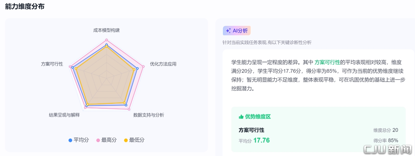Click the AI分析 sparkle icon

[228, 31]
